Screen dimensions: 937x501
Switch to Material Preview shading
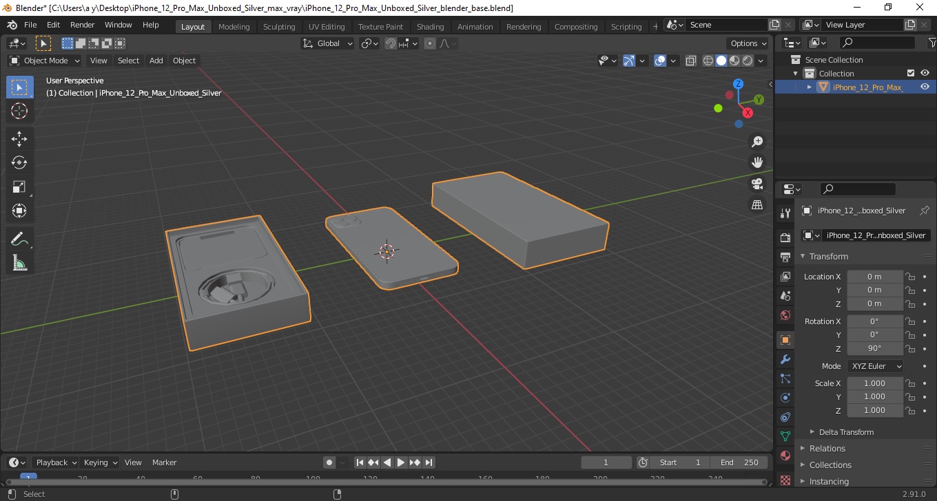[x=734, y=61]
